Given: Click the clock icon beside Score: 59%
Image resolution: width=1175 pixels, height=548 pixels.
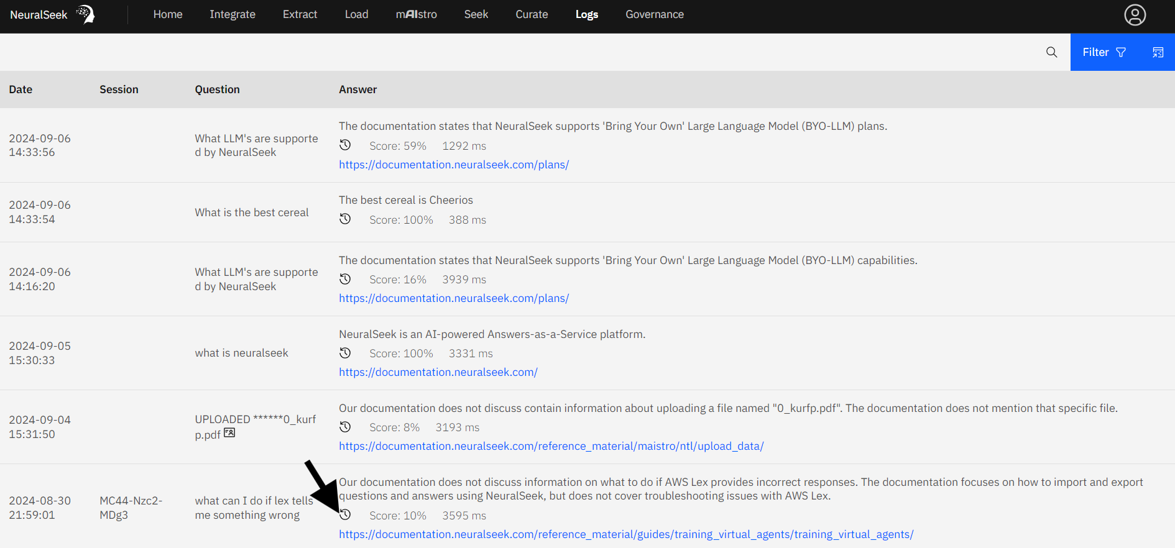Looking at the screenshot, I should point(345,145).
